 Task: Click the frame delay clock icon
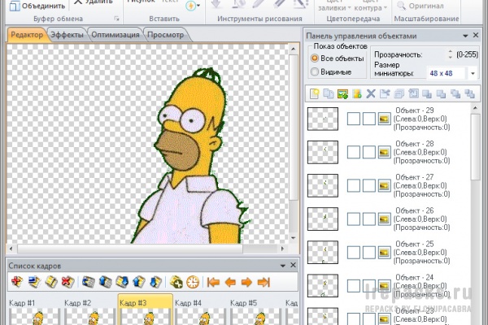193,282
